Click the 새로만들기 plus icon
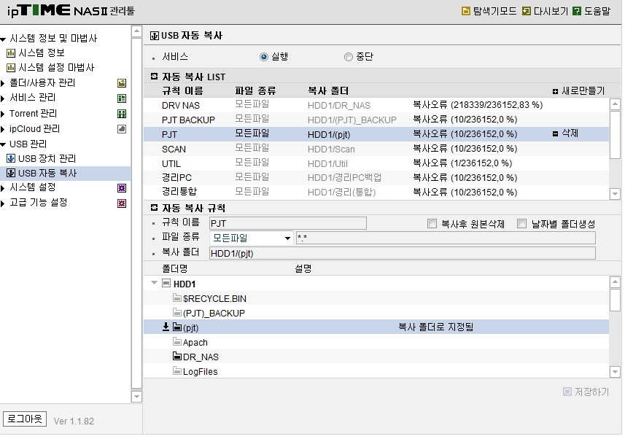Viewport: 625px width, 439px height. [x=555, y=92]
